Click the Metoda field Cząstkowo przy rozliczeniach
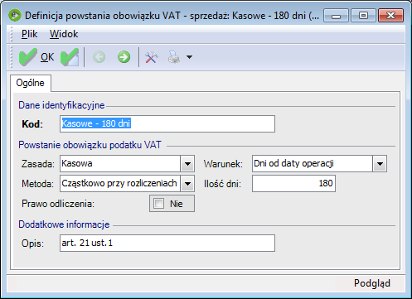The height and width of the screenshot is (299, 412). click(x=120, y=183)
